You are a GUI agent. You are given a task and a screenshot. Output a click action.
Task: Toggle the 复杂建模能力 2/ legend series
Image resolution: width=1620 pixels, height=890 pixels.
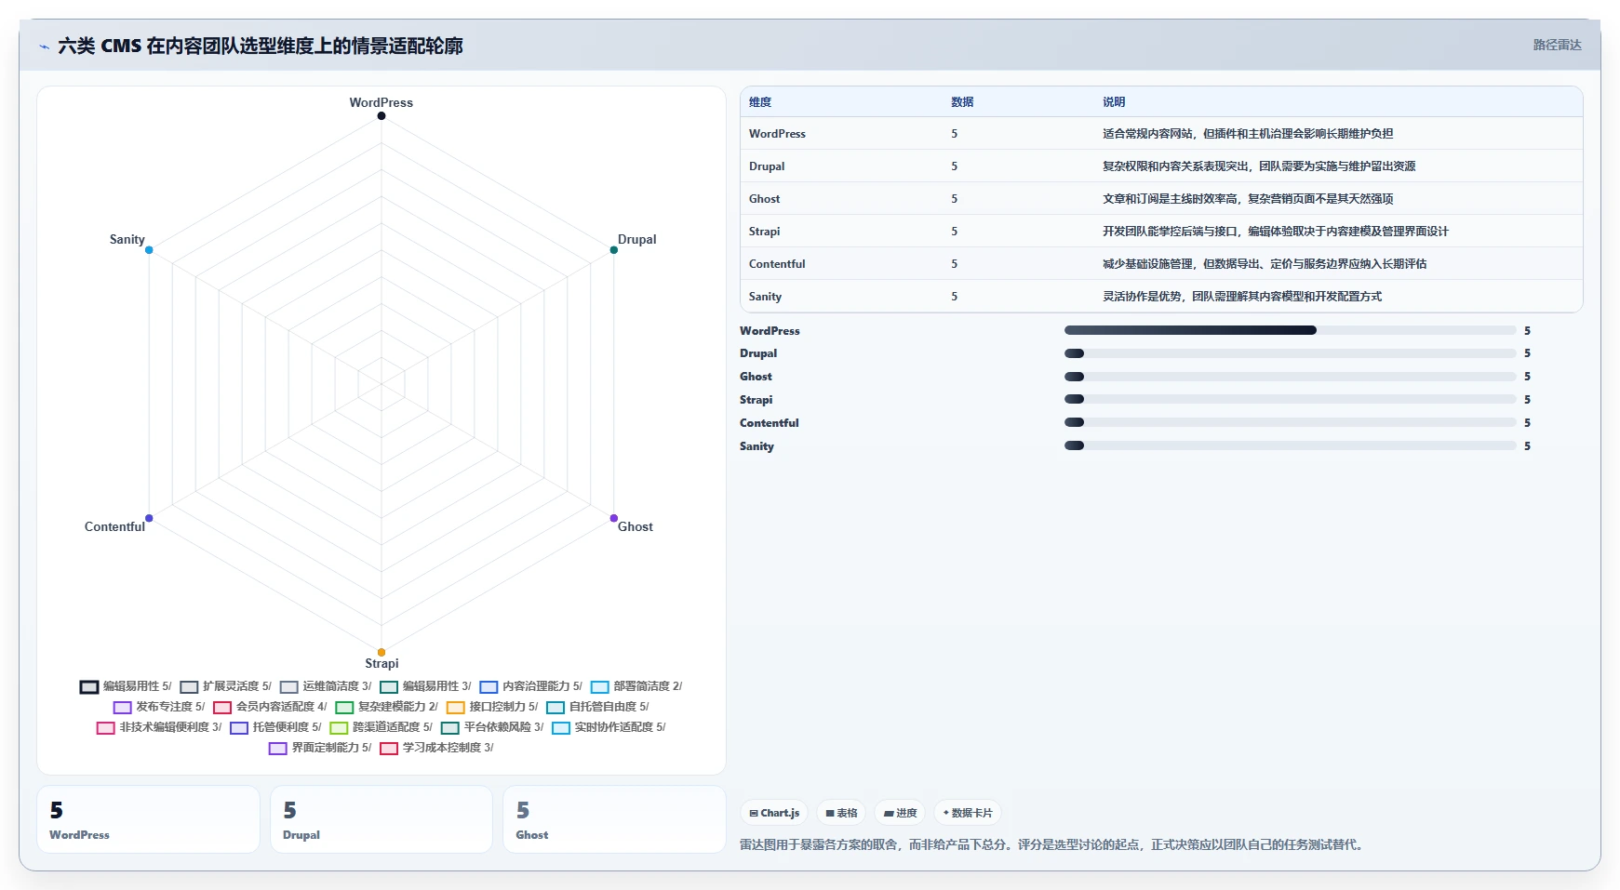[387, 707]
